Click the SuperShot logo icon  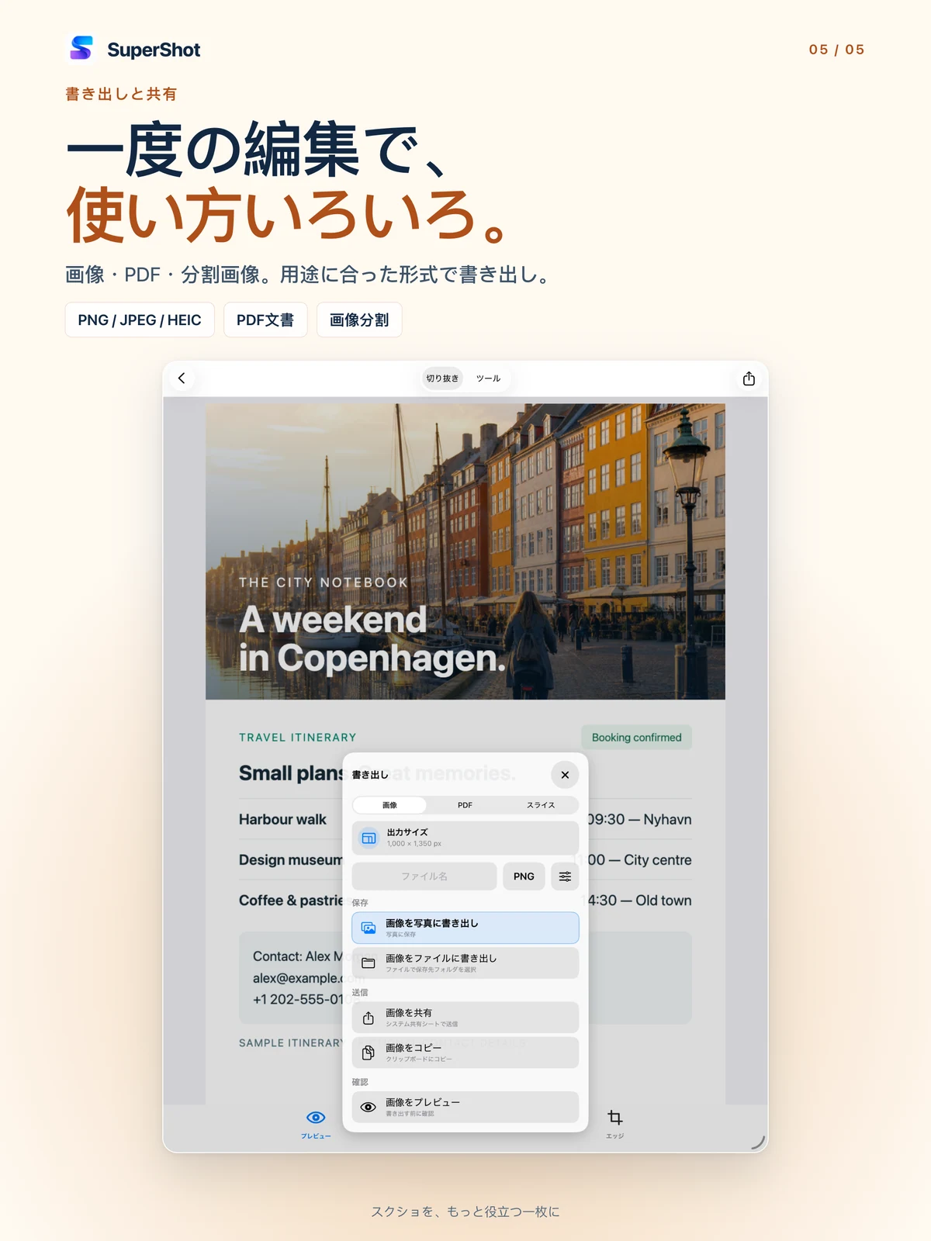(x=81, y=48)
